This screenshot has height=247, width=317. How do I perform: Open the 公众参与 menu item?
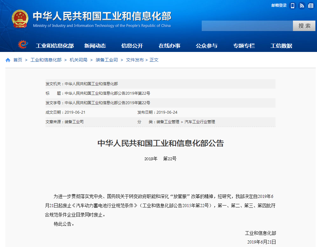[x=206, y=46]
